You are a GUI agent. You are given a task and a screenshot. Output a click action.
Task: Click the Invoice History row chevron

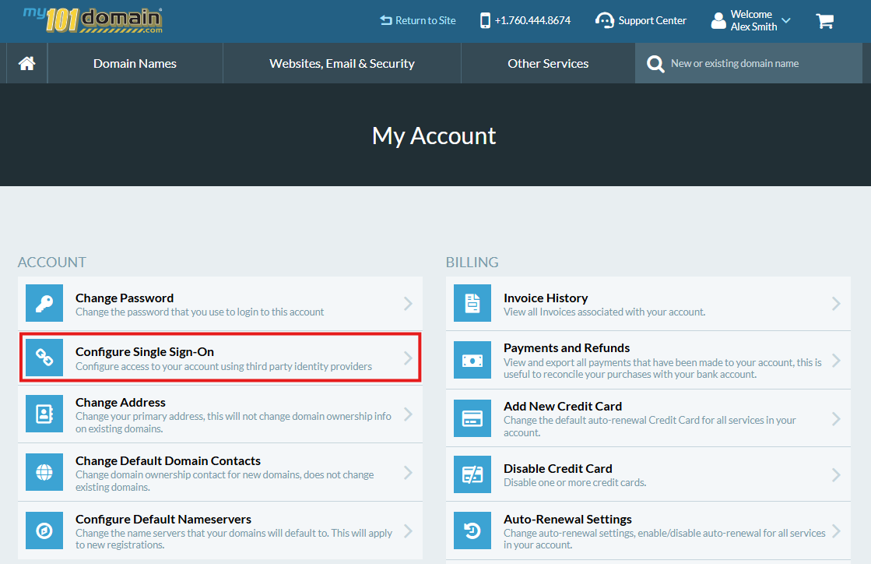[x=836, y=304]
